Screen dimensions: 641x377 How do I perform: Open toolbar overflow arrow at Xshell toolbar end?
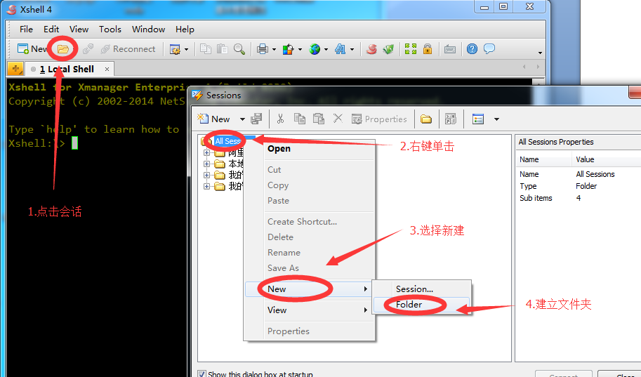click(x=540, y=53)
